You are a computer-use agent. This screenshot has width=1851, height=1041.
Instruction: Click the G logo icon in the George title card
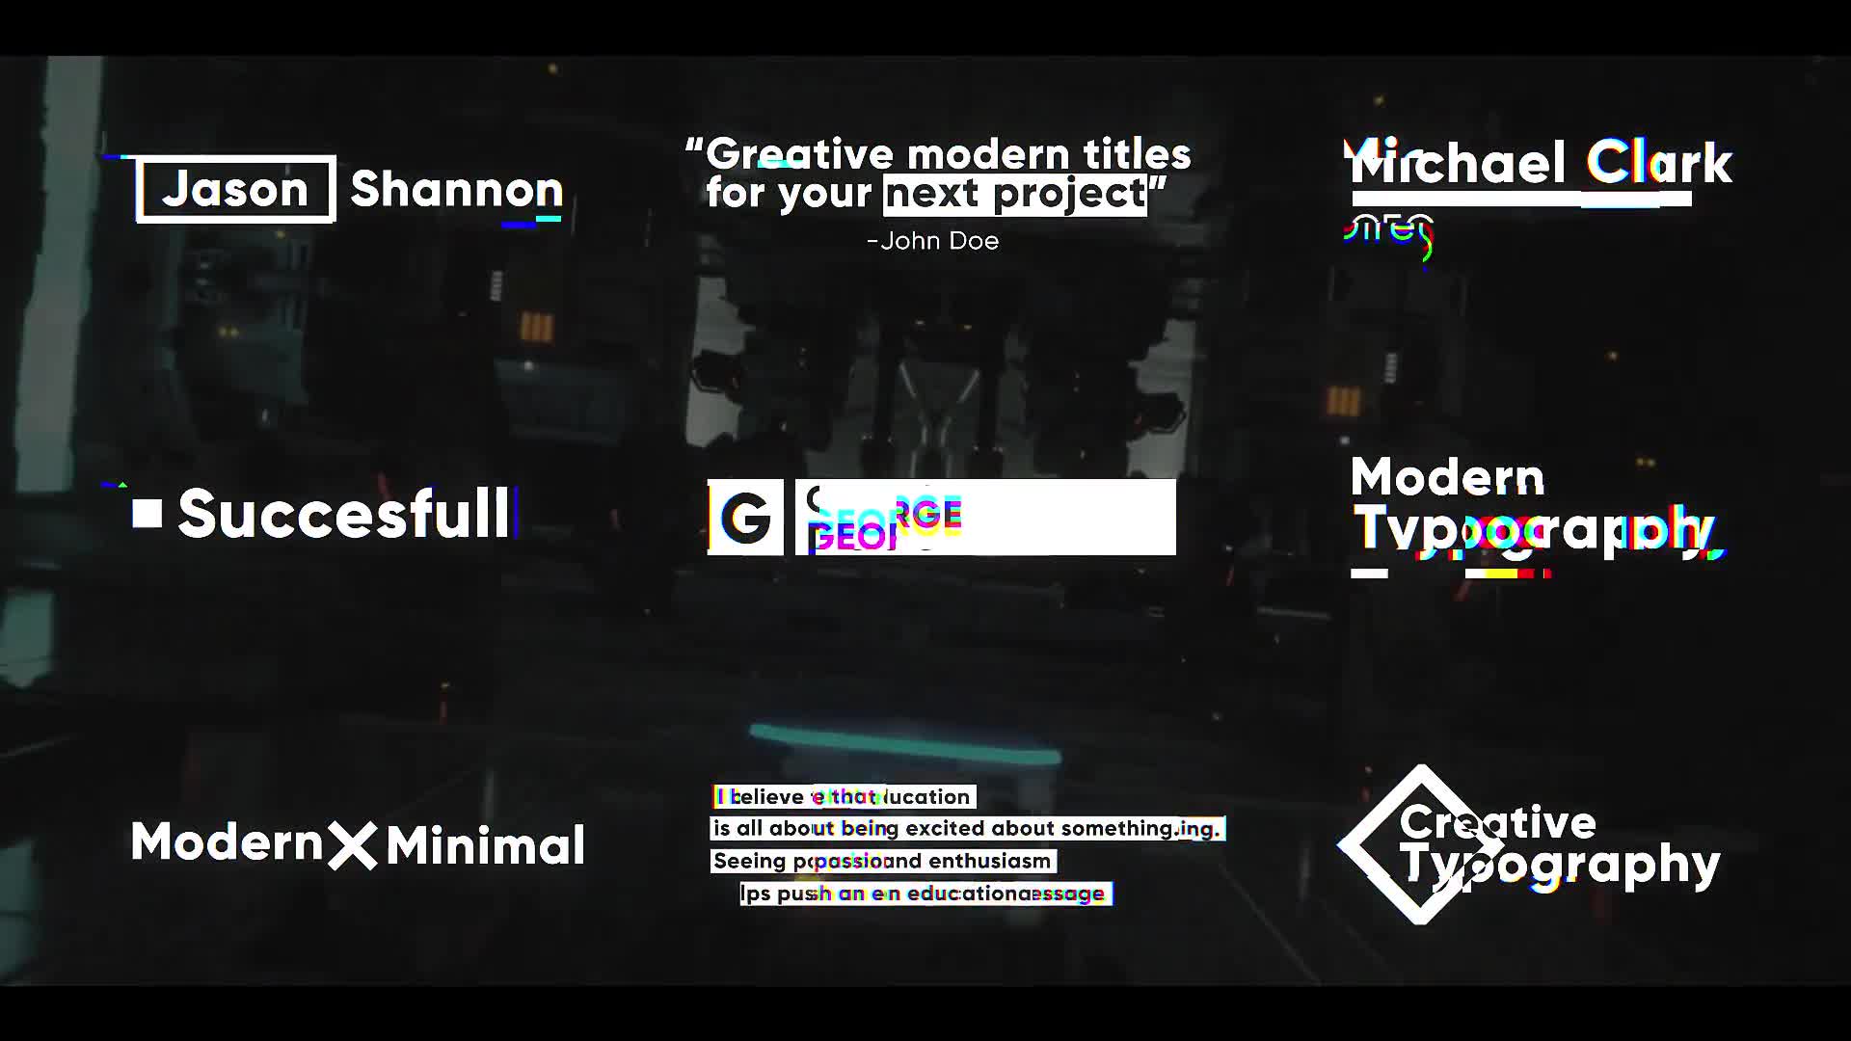(742, 518)
